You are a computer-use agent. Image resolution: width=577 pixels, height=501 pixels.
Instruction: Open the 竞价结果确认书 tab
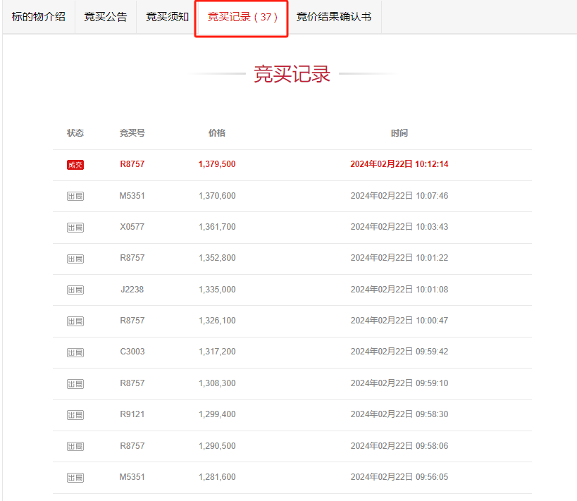[x=334, y=17]
